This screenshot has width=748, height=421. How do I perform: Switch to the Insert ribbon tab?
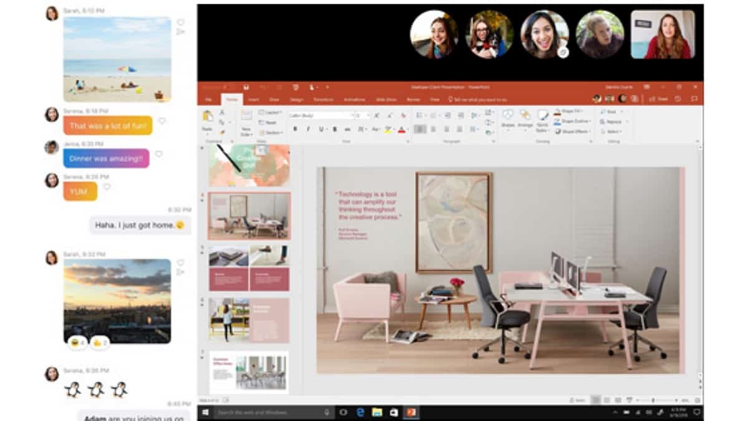click(x=254, y=99)
